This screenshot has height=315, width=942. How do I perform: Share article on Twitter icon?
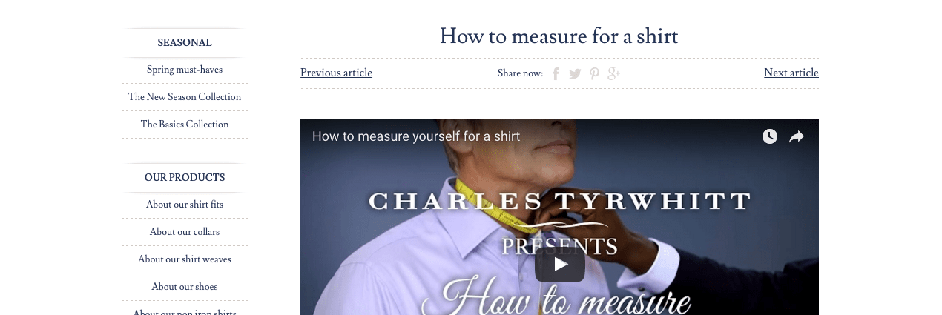click(x=575, y=73)
